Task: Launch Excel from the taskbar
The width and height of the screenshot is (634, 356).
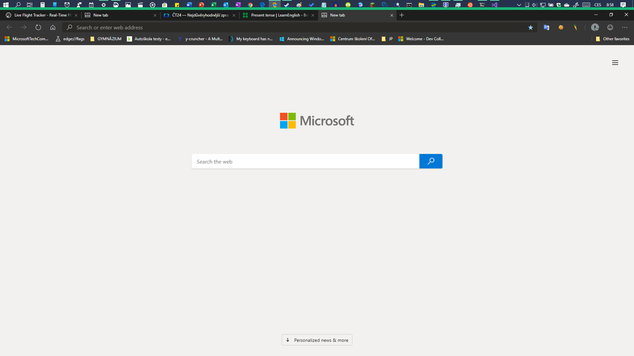Action: [213, 5]
